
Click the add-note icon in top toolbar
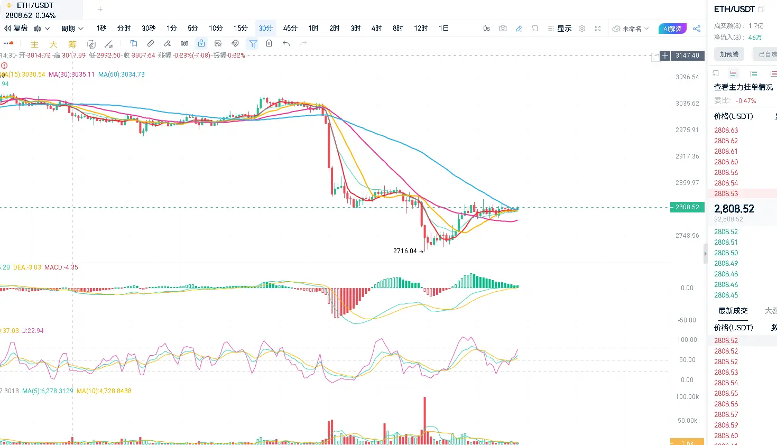535,29
